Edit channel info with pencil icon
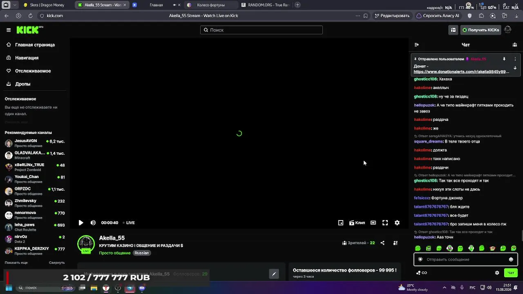This screenshot has width=523, height=294. [274, 274]
